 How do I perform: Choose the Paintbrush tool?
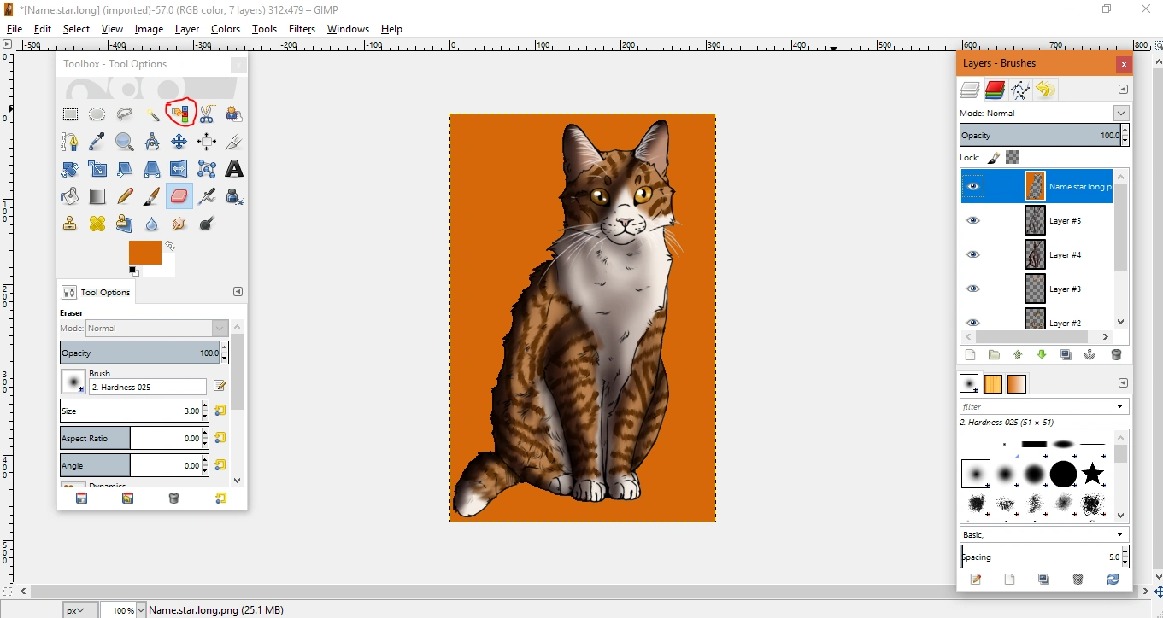click(151, 196)
